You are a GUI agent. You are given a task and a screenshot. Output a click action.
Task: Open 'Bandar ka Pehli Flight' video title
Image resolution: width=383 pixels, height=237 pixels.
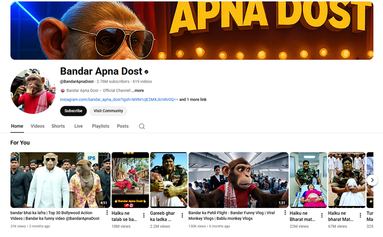point(232,216)
